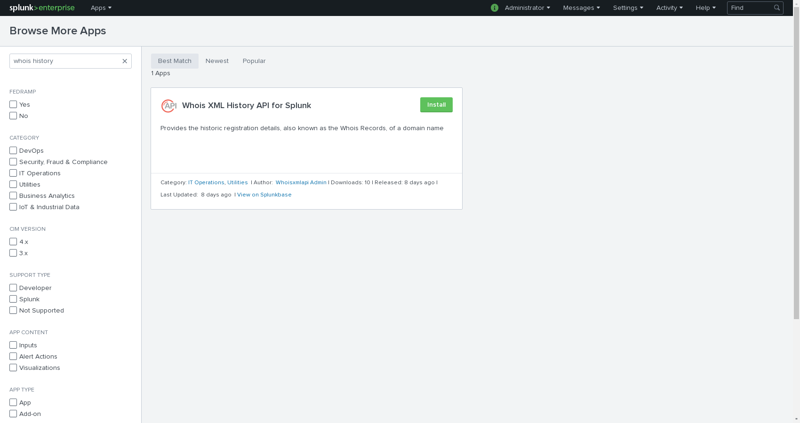The width and height of the screenshot is (800, 423).
Task: Check the FedRAMP Yes checkbox
Action: tap(13, 104)
